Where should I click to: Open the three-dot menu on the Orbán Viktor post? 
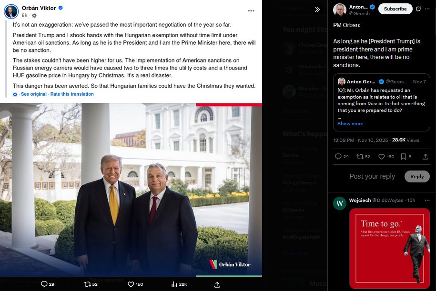tap(251, 11)
